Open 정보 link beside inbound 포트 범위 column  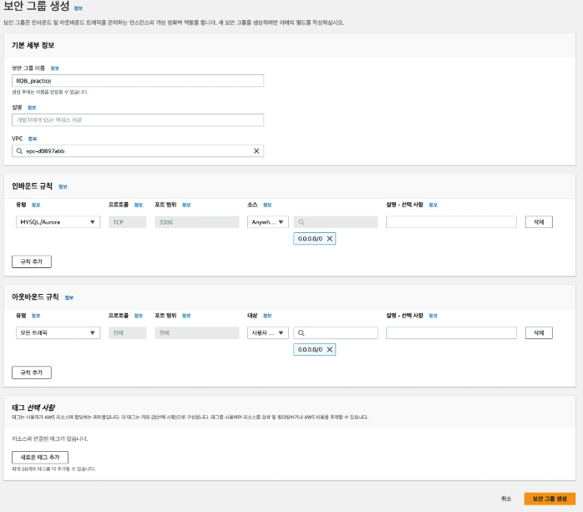tap(186, 205)
